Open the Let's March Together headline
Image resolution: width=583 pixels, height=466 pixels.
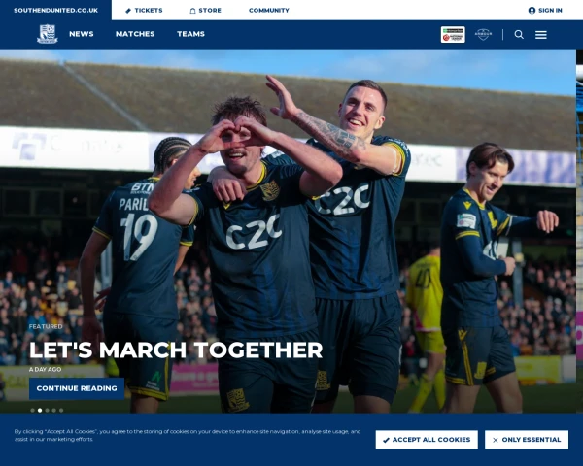point(176,350)
